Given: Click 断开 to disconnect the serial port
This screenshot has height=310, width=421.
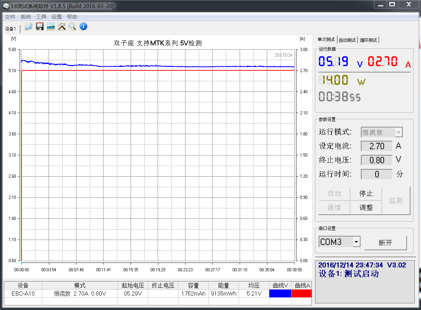Looking at the screenshot, I should click(386, 243).
